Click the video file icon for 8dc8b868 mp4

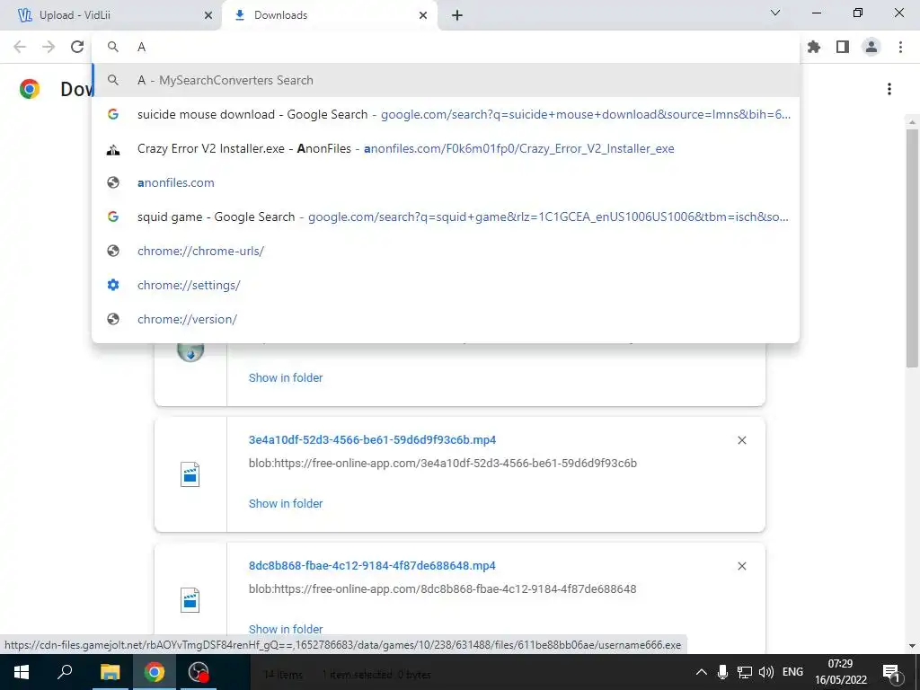pyautogui.click(x=190, y=599)
